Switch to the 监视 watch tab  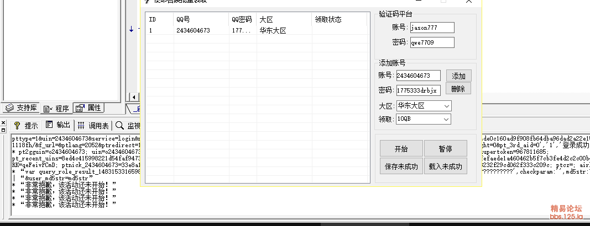point(128,125)
